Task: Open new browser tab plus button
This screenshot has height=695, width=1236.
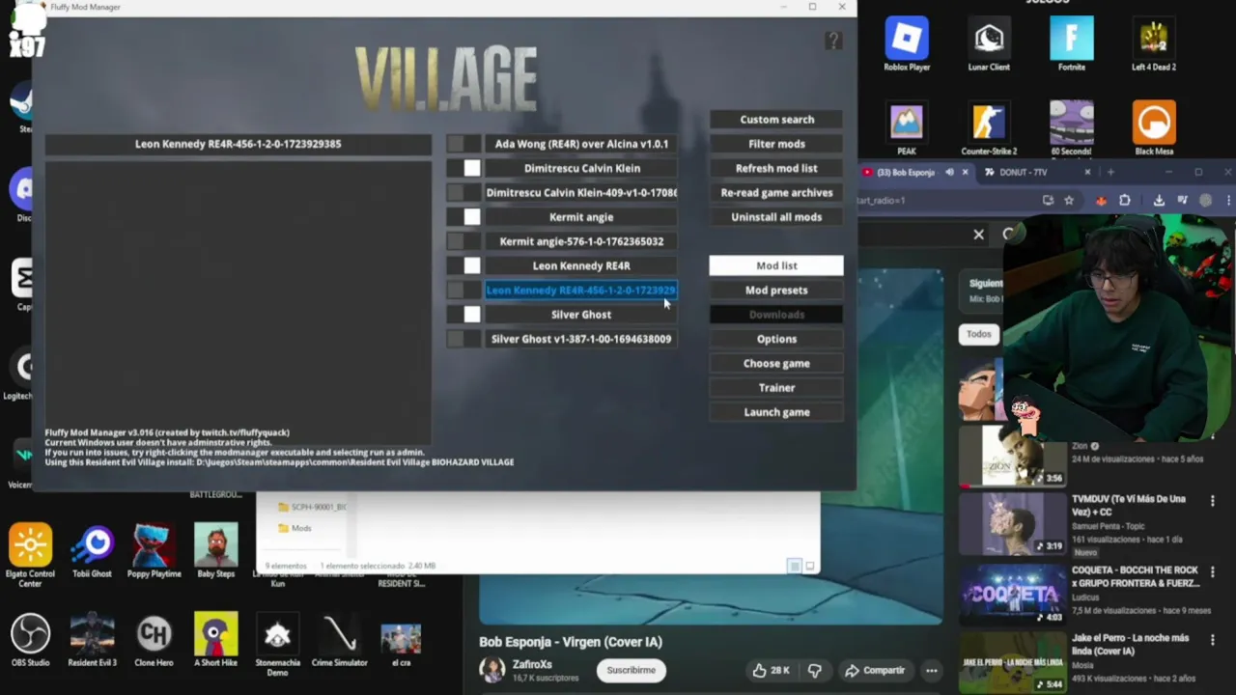Action: click(x=1110, y=173)
